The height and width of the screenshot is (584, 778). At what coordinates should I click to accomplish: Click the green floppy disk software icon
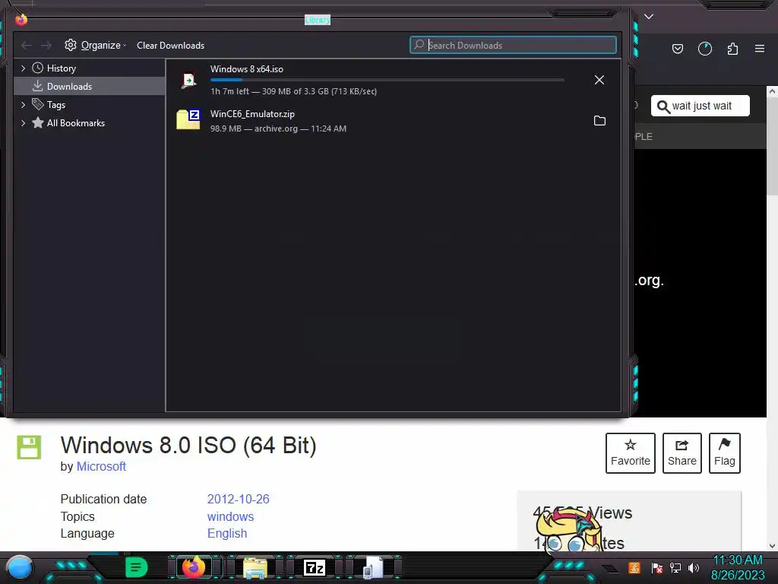[30, 447]
